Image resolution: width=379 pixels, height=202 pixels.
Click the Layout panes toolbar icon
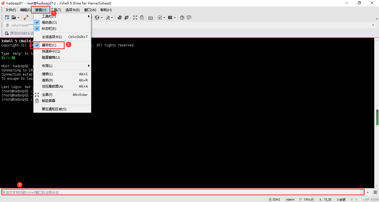pos(170,18)
